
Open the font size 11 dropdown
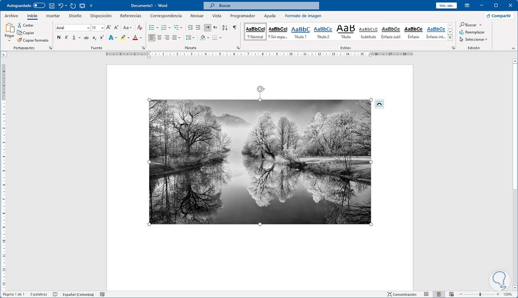[102, 28]
